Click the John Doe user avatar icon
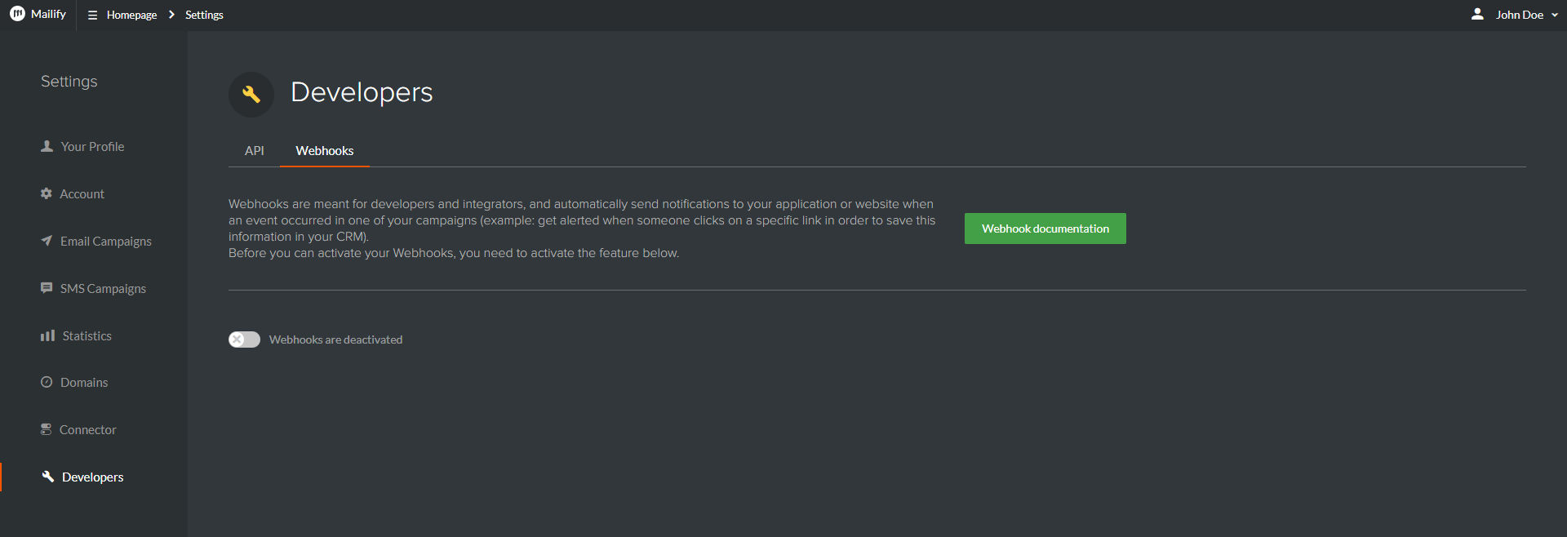This screenshot has width=1567, height=537. [1477, 14]
